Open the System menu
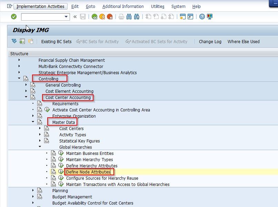 tap(178, 7)
